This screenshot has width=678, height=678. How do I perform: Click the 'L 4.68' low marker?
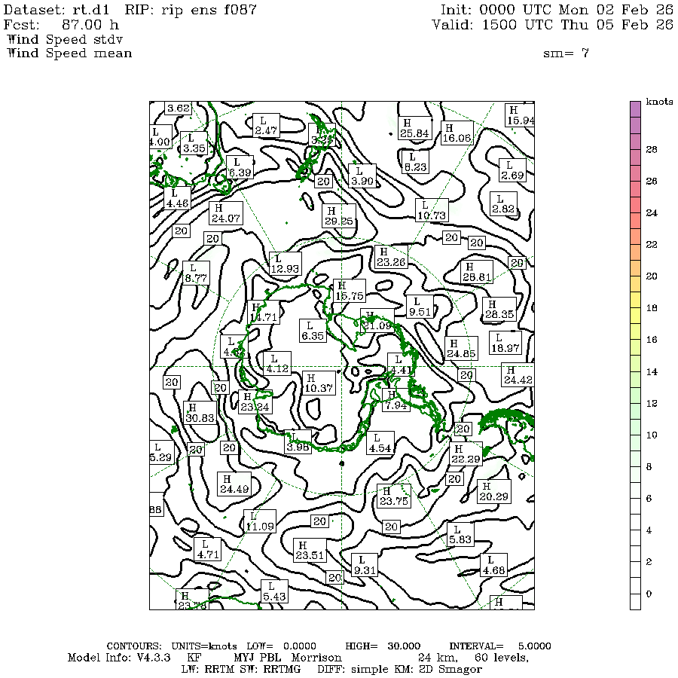493,565
